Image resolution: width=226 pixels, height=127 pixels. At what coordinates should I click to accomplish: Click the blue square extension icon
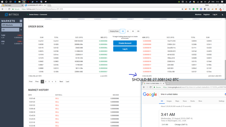pyautogui.click(x=201, y=9)
